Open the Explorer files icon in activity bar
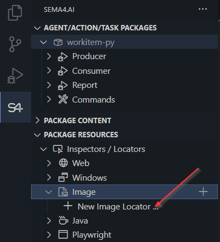This screenshot has height=242, width=220. 15,13
